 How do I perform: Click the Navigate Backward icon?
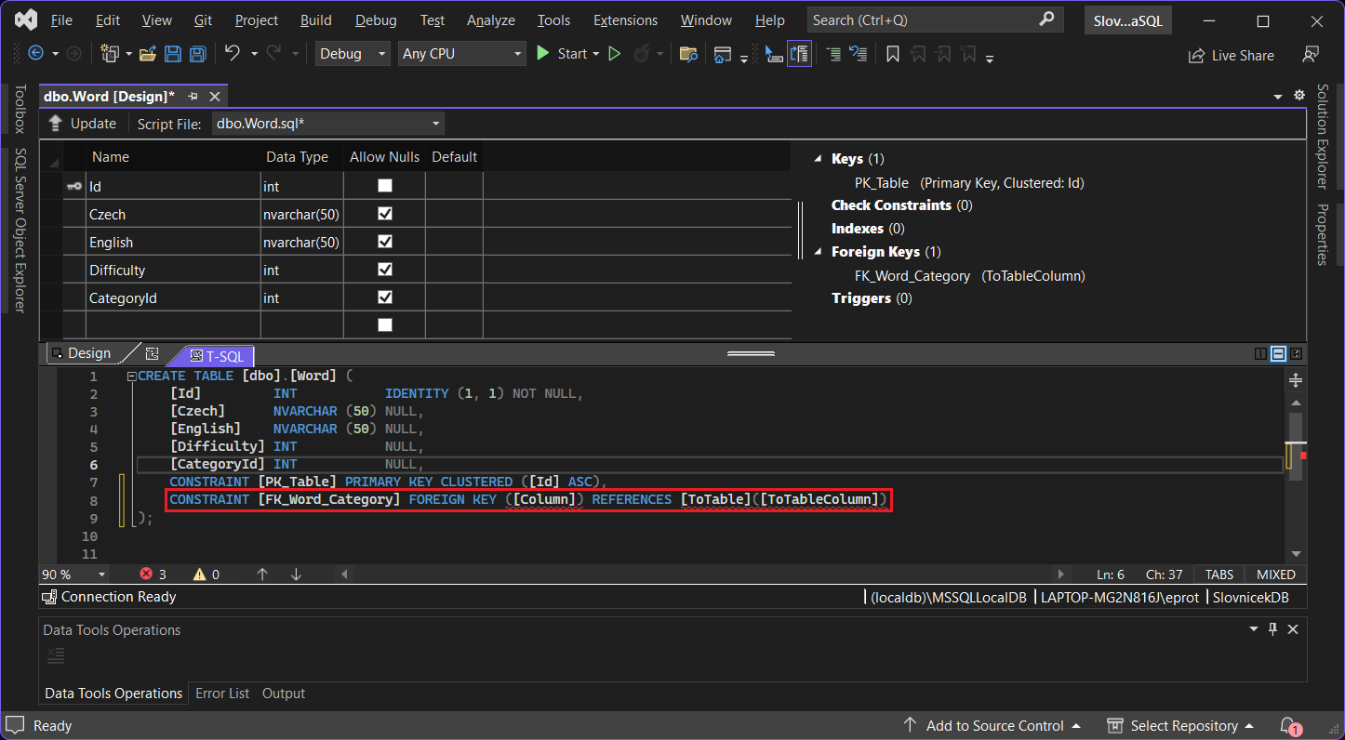[36, 54]
